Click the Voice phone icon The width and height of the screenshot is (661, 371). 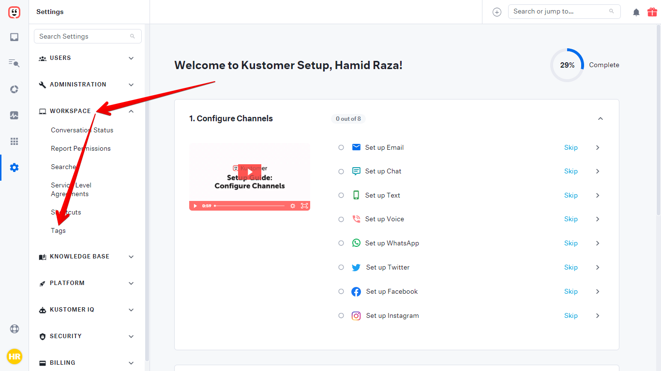[x=356, y=219]
